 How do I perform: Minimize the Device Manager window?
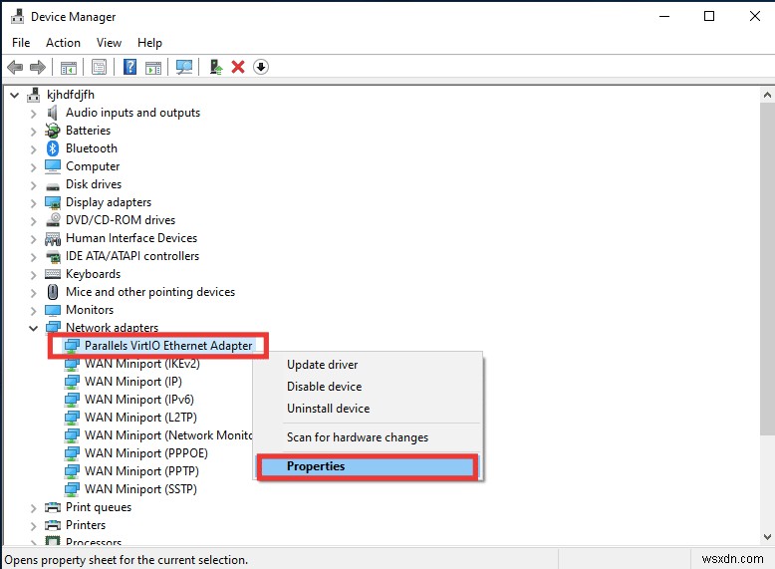tap(664, 16)
